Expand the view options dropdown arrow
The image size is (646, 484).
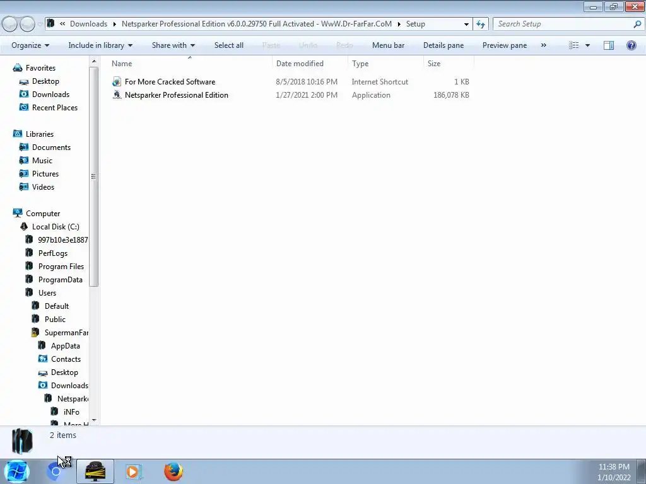coord(587,45)
